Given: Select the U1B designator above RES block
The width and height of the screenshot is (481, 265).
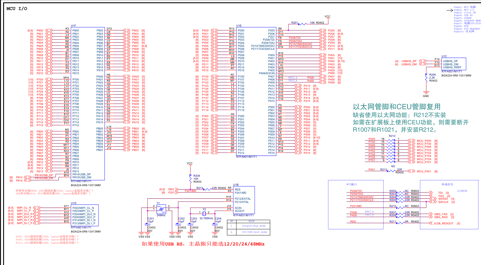Looking at the screenshot, I should pyautogui.click(x=236, y=185).
